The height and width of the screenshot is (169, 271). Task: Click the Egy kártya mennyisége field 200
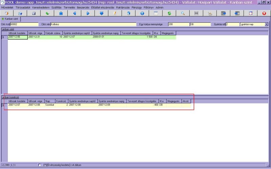click(x=179, y=24)
